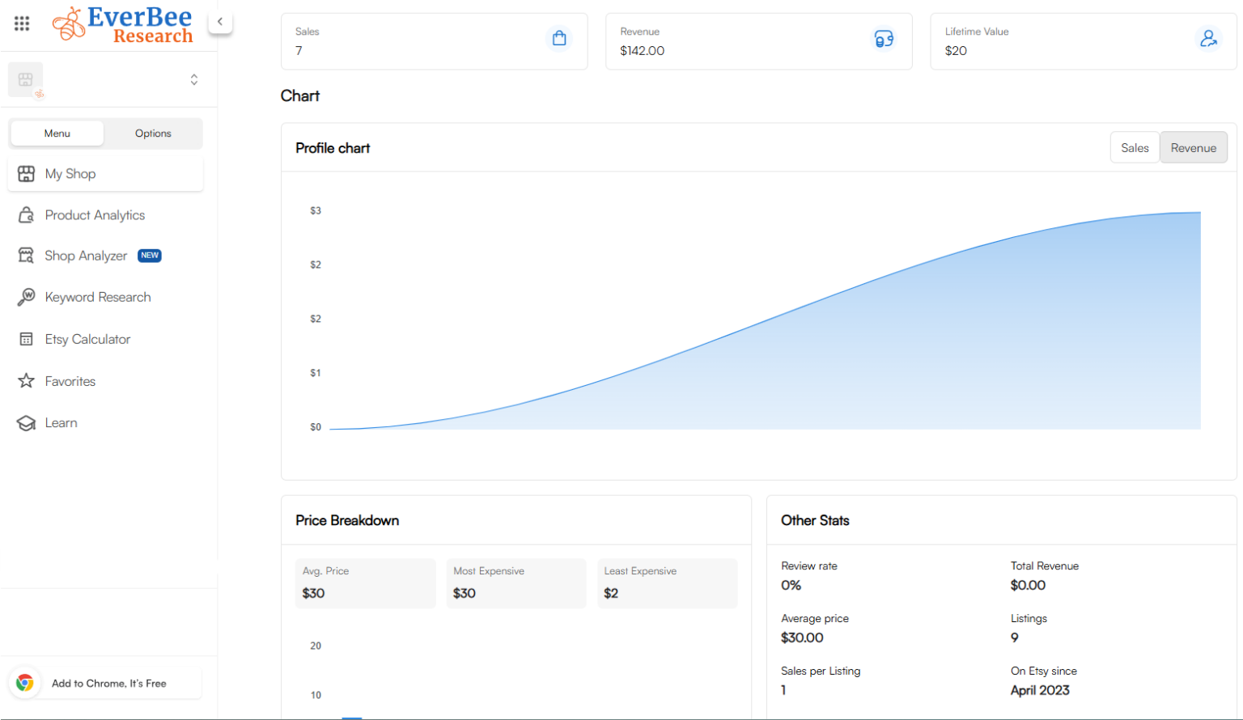Select the Options segment in sidebar
The height and width of the screenshot is (720, 1243).
153,133
